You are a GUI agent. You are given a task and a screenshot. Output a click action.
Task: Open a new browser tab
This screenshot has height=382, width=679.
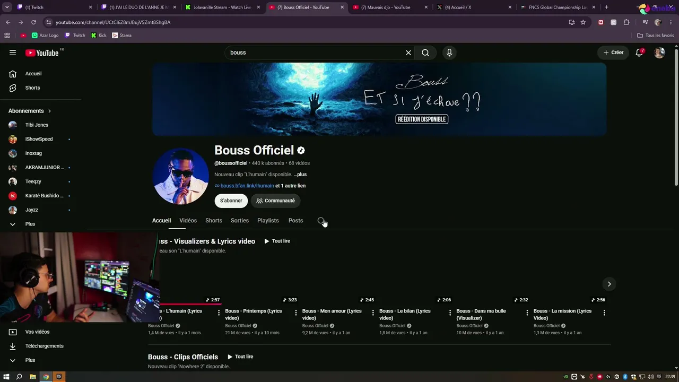[x=606, y=7]
